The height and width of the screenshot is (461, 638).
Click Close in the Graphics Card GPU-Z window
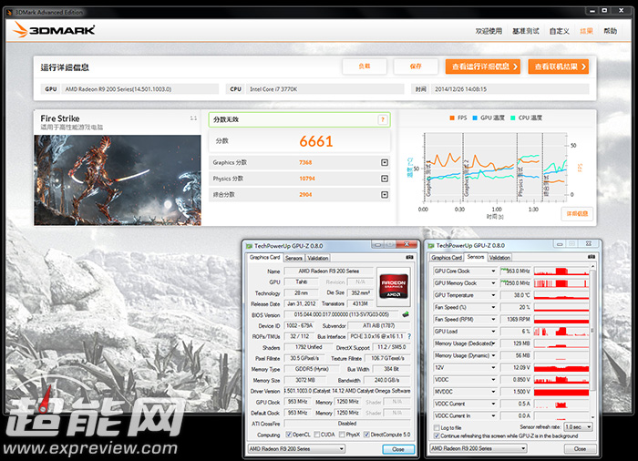398,449
